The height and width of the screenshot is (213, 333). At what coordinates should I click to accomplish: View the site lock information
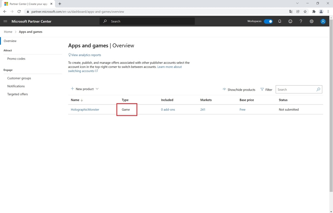pyautogui.click(x=27, y=12)
